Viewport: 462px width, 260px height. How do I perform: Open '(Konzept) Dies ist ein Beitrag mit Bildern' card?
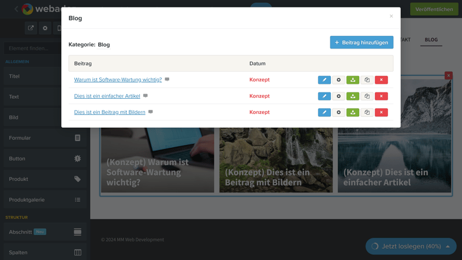276,160
